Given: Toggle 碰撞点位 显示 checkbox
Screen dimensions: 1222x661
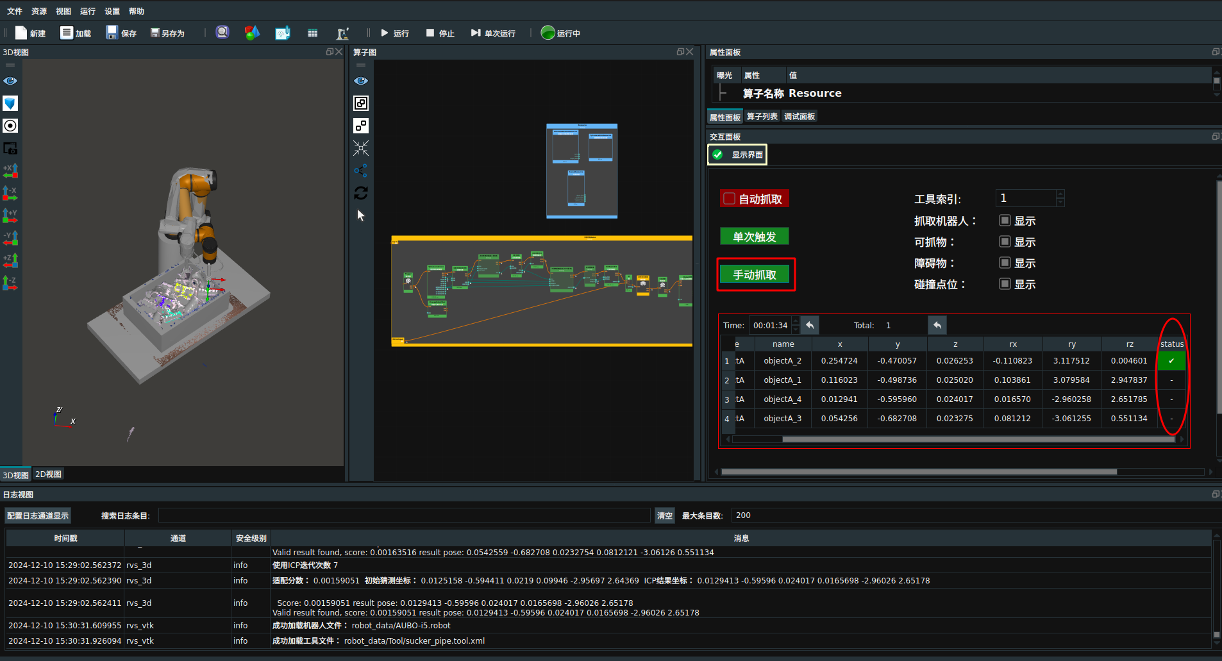Looking at the screenshot, I should [x=1005, y=284].
